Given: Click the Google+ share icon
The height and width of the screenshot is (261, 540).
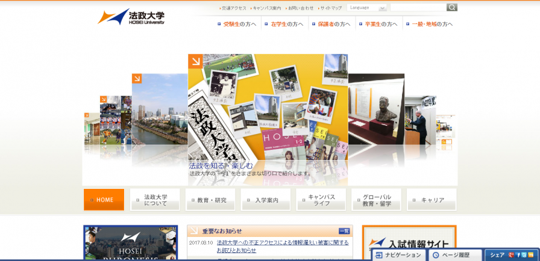Looking at the screenshot, I should coord(512,255).
